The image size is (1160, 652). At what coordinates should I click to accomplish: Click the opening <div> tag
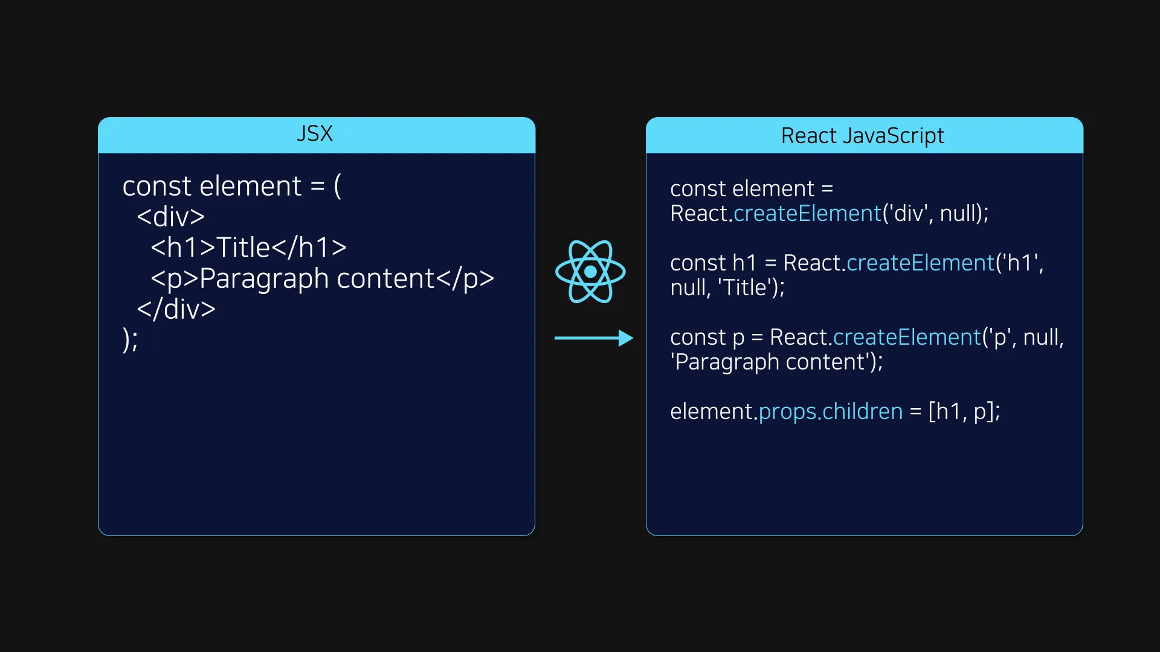click(170, 217)
